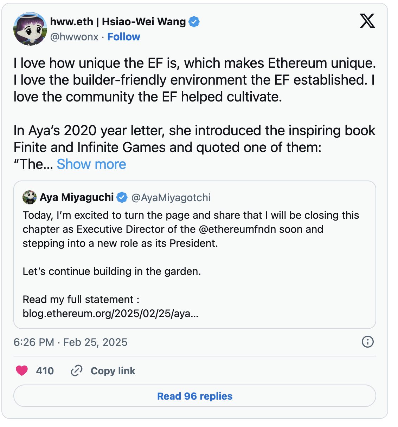Viewport: 398px width, 427px height.
Task: Open @hwwonx's profile handle
Action: click(x=73, y=37)
